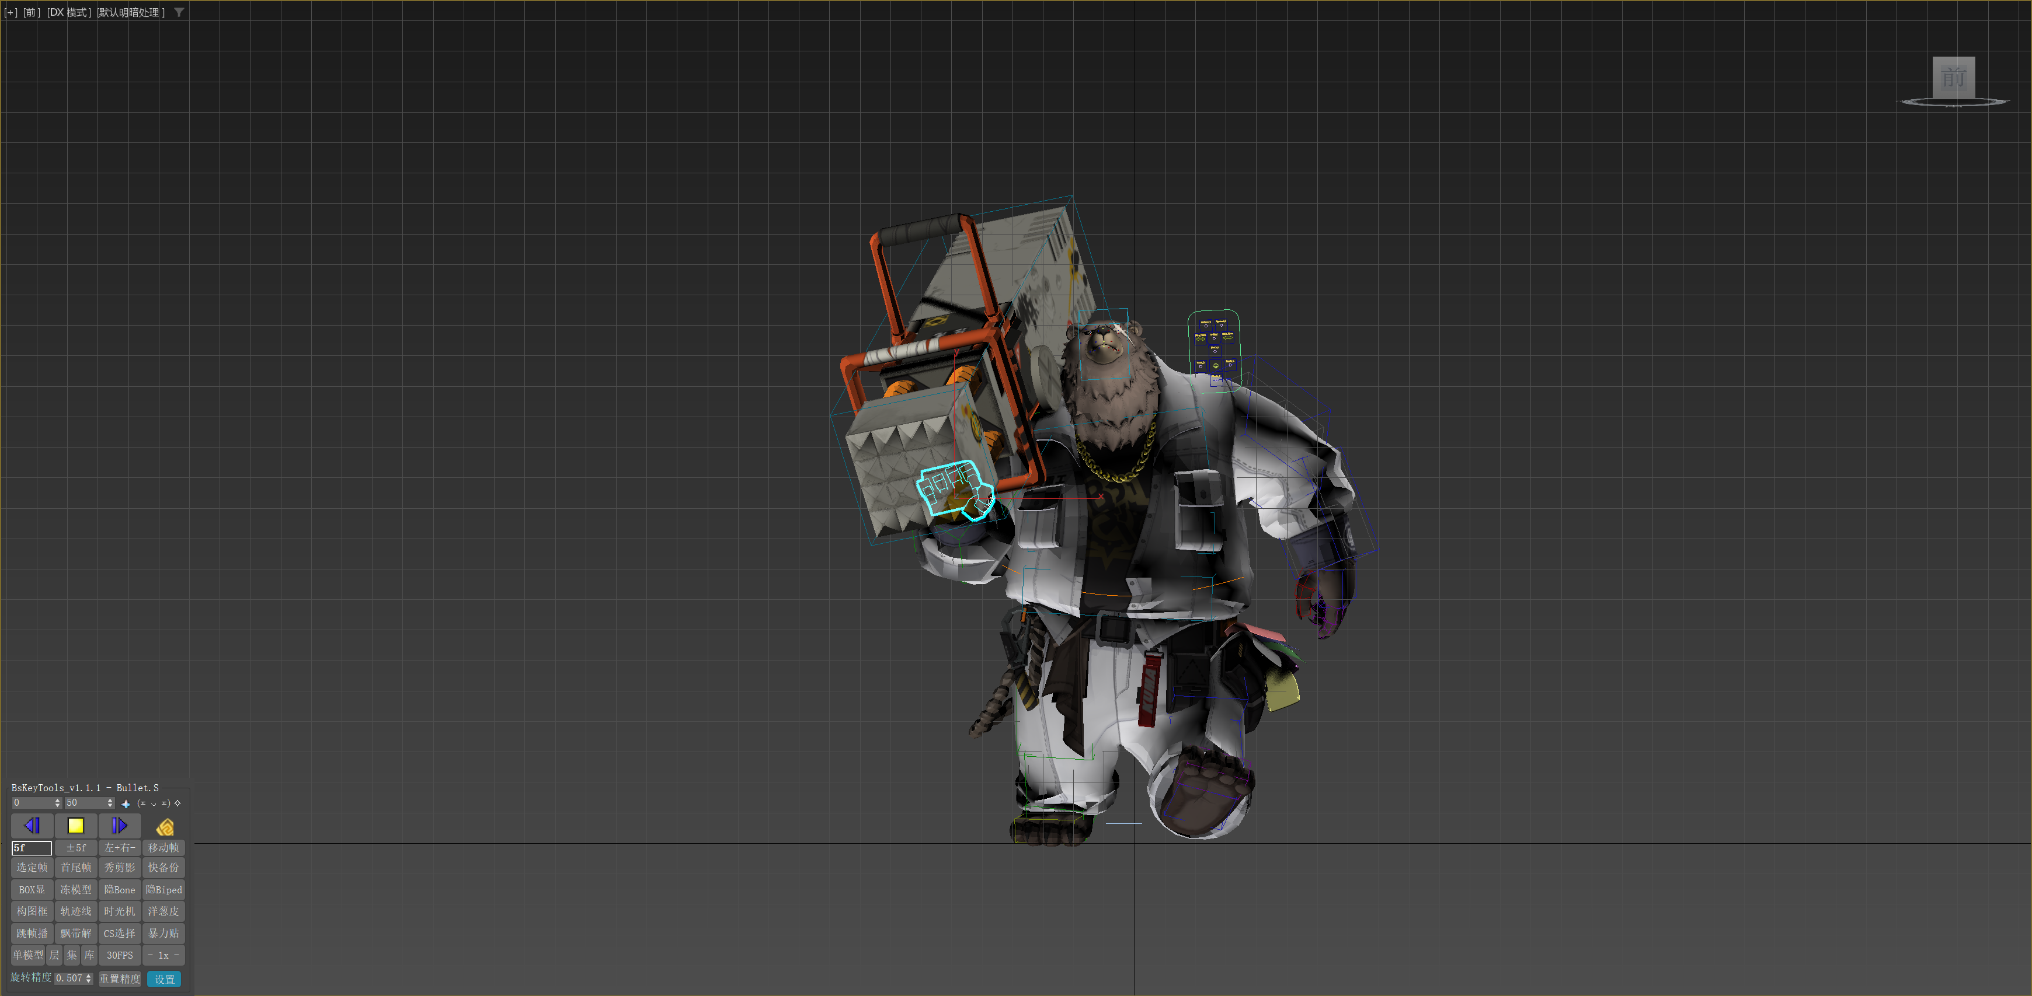Open the 默认明暗处理 shading menu

click(x=131, y=13)
